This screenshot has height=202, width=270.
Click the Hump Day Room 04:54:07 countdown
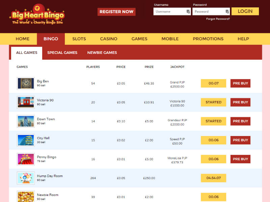click(214, 178)
